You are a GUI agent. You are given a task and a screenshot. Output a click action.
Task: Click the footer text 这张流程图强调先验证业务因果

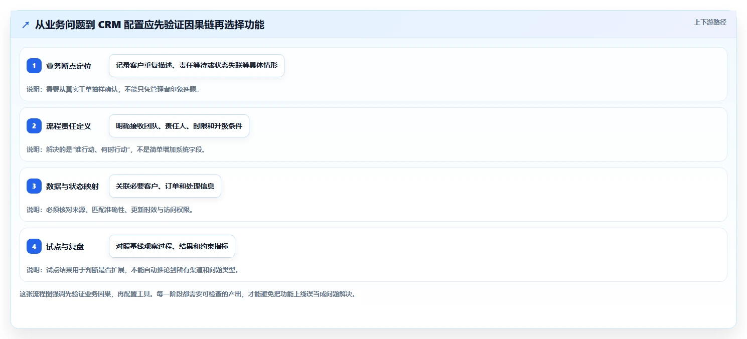coord(188,294)
